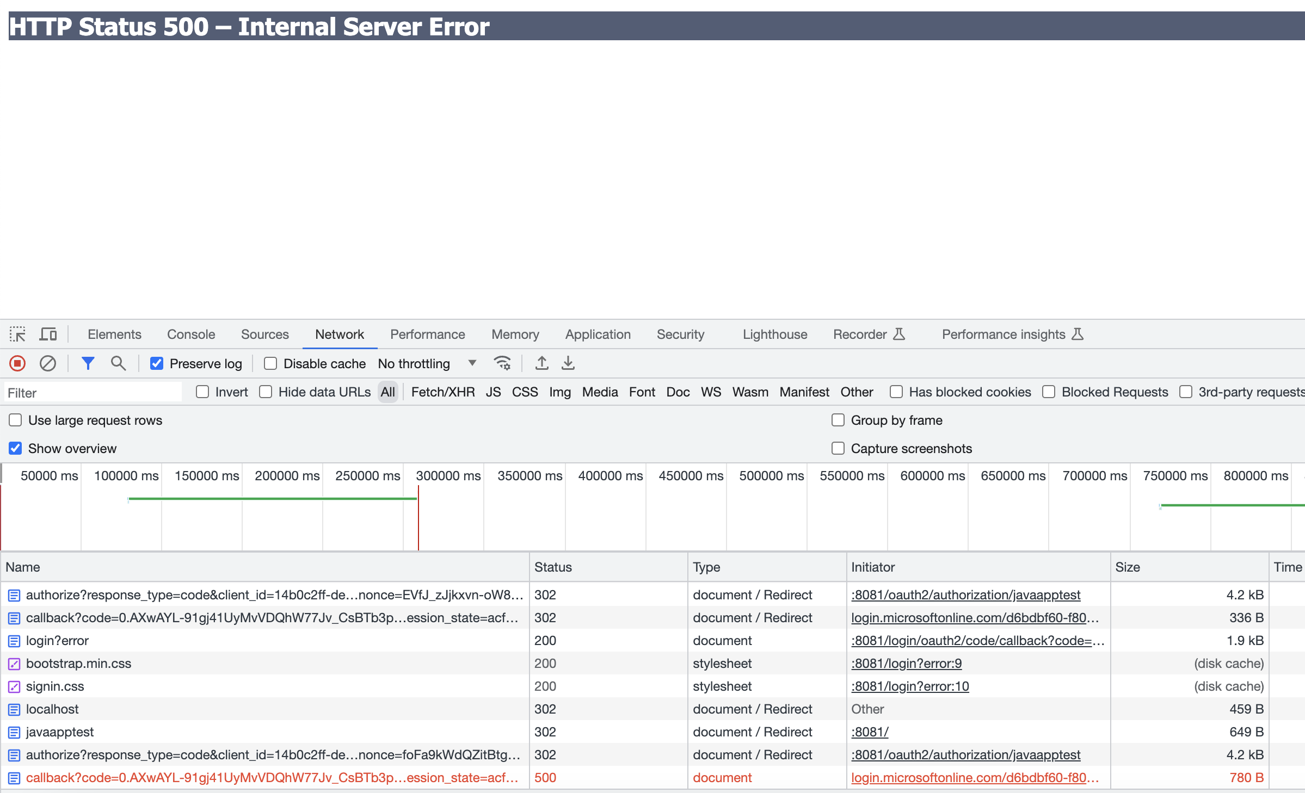Switch to the Console tab
The height and width of the screenshot is (793, 1305).
[x=190, y=334]
